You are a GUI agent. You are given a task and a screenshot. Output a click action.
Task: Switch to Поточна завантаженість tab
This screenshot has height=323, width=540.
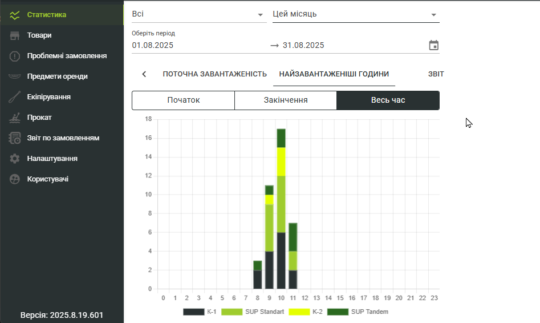click(214, 74)
